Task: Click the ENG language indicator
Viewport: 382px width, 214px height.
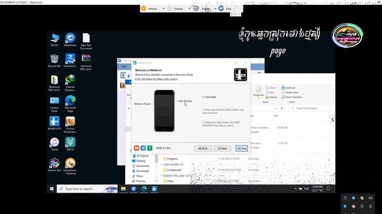Action: pyautogui.click(x=307, y=189)
